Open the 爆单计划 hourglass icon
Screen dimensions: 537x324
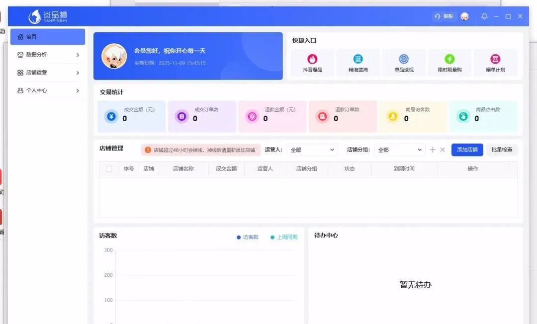(x=495, y=60)
